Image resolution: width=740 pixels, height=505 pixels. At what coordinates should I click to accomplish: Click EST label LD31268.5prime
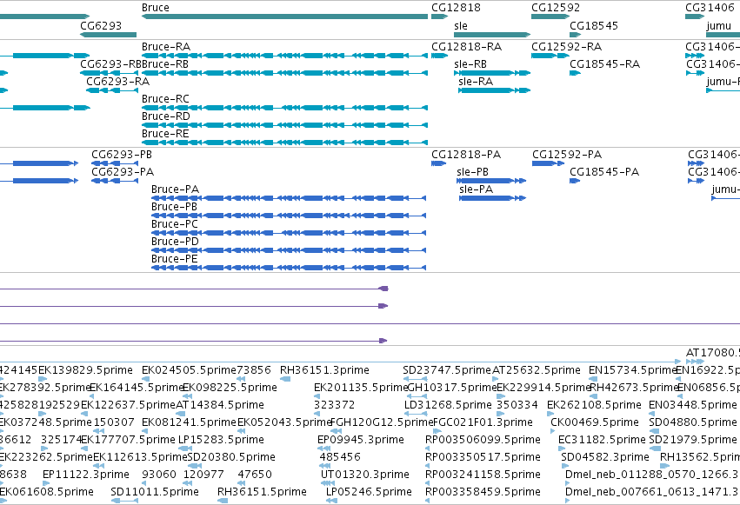pyautogui.click(x=449, y=405)
